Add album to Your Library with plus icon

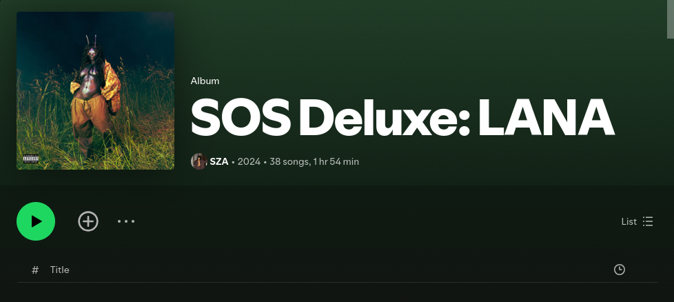point(88,221)
